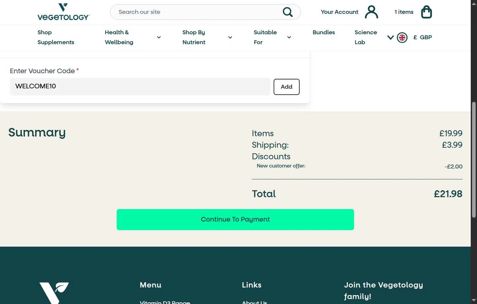Click the page vertical scrollbar
Screen dimensions: 477x304
[x=474, y=160]
